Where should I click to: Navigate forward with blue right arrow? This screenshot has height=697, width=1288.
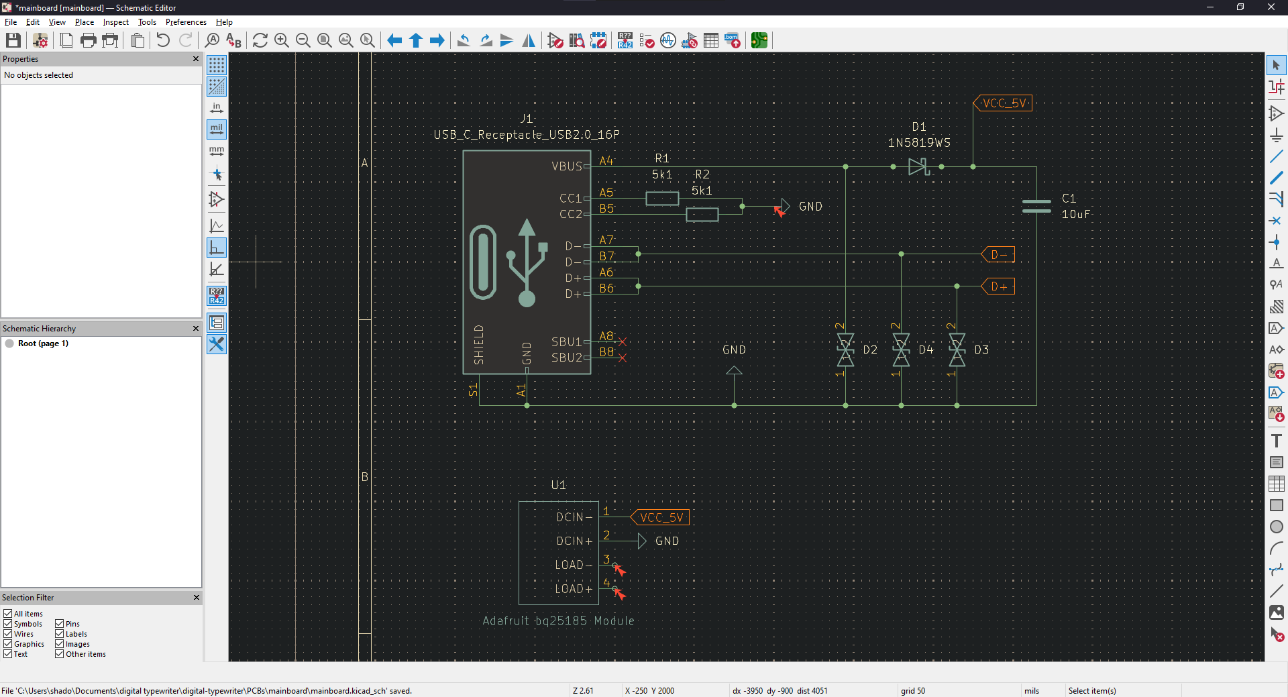pyautogui.click(x=437, y=41)
